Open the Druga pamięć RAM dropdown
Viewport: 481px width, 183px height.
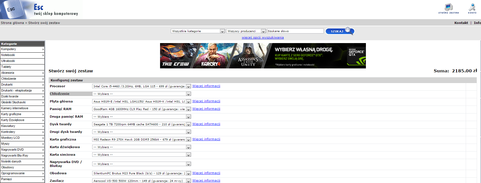pyautogui.click(x=142, y=117)
